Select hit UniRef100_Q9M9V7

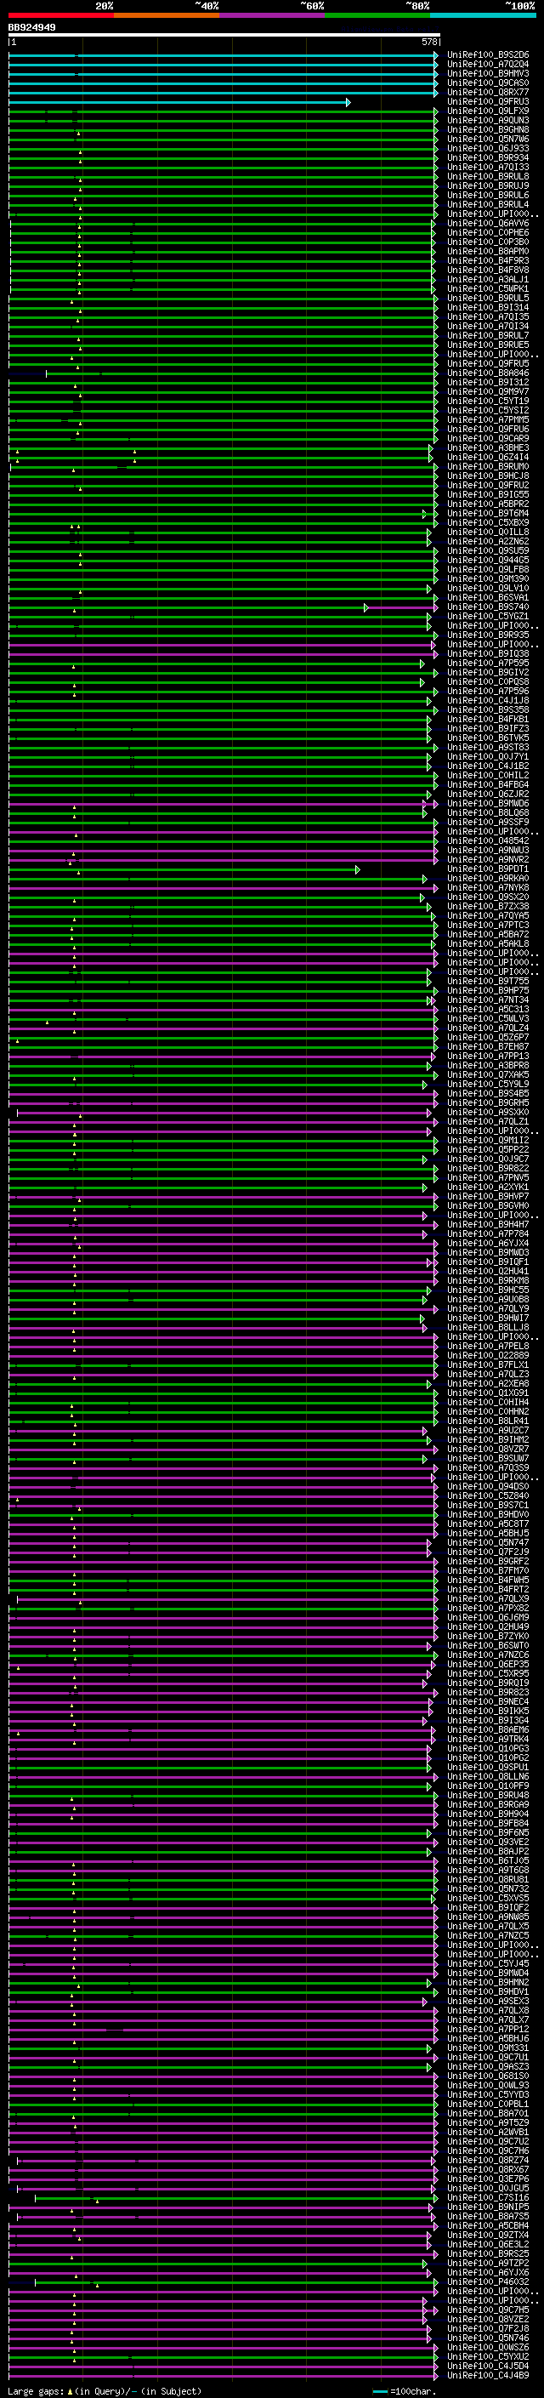[x=487, y=392]
